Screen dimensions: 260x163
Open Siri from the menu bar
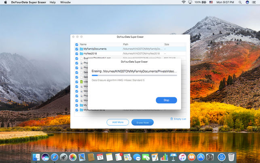(247, 2)
